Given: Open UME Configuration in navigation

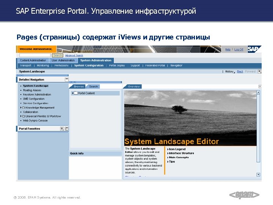Looking at the screenshot, I should coord(34,99).
